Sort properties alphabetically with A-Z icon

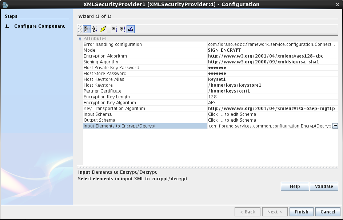pos(95,29)
